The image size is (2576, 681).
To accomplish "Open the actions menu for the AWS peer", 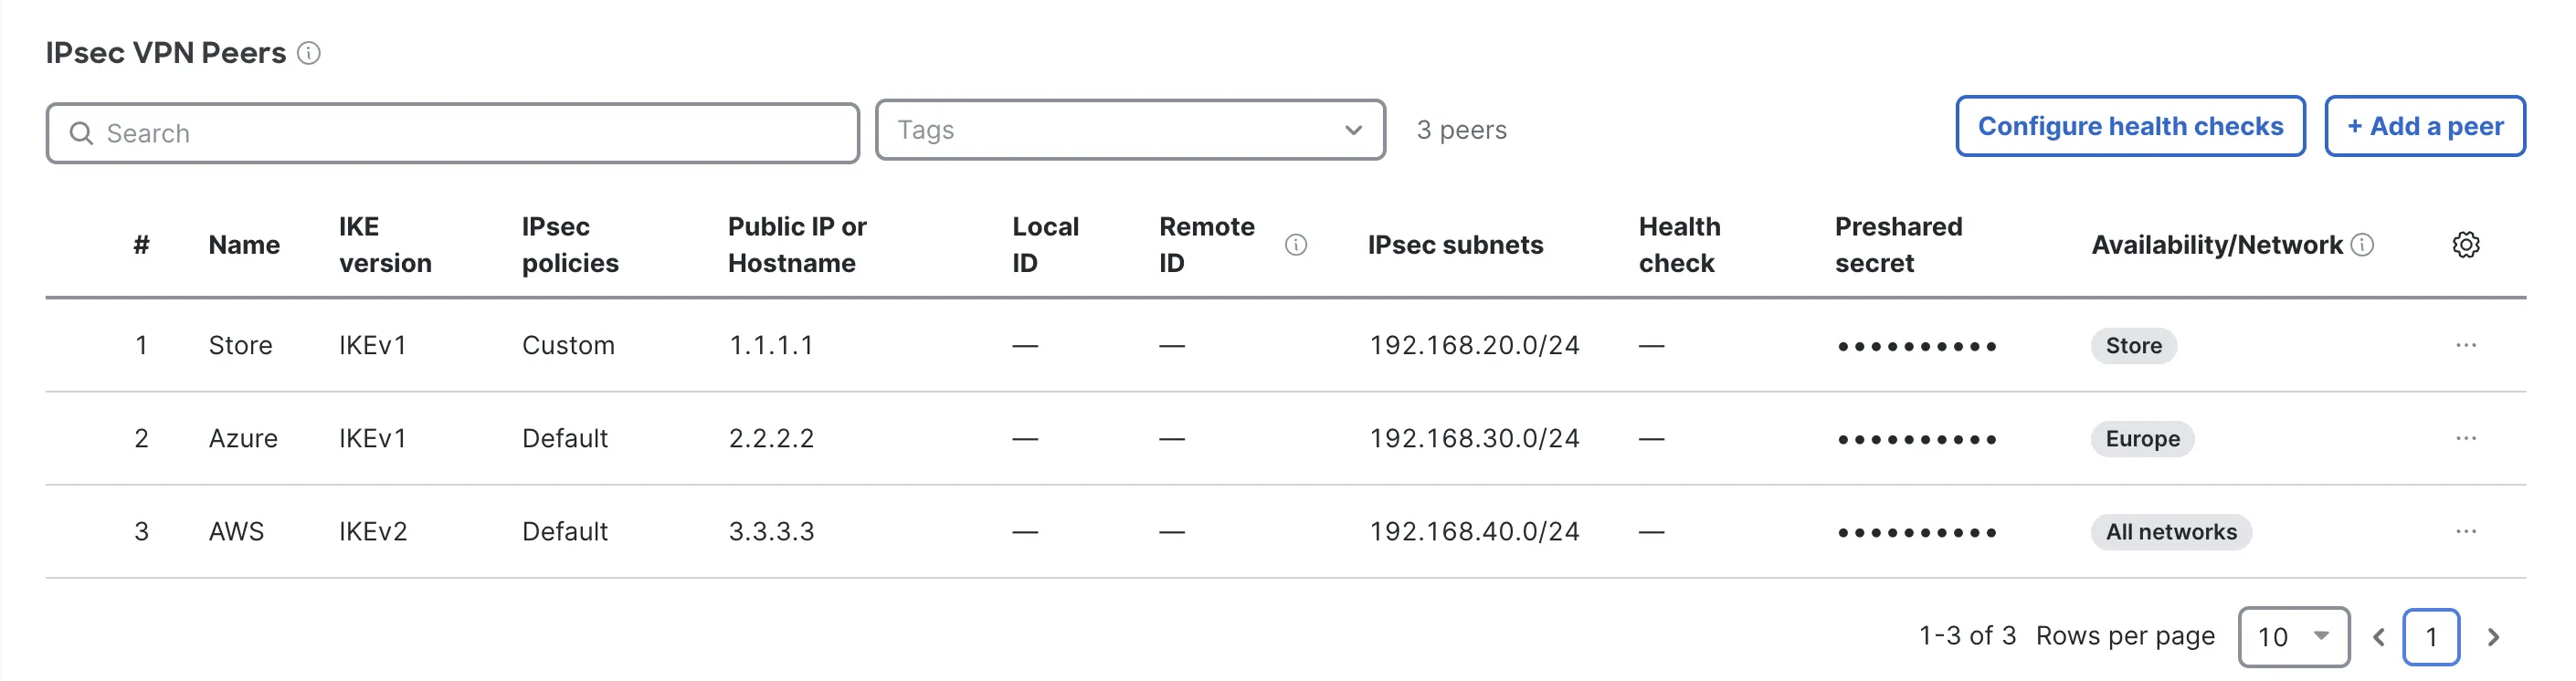I will pos(2466,531).
